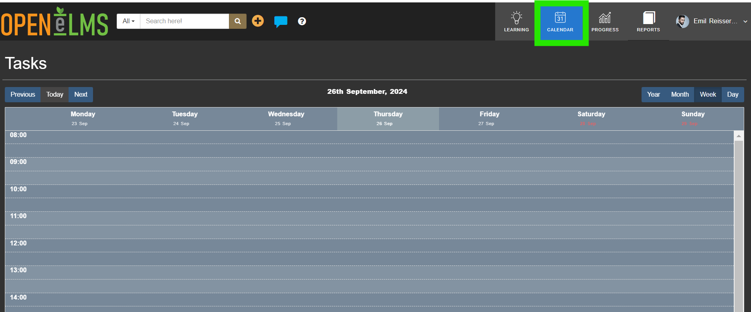Click the Previous week button

pos(23,95)
